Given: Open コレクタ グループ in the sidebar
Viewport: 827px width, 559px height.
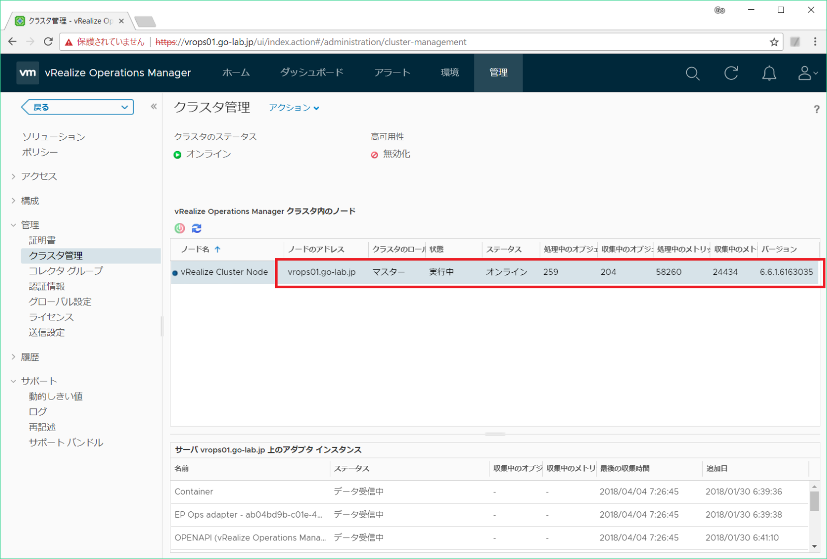Looking at the screenshot, I should pyautogui.click(x=66, y=271).
